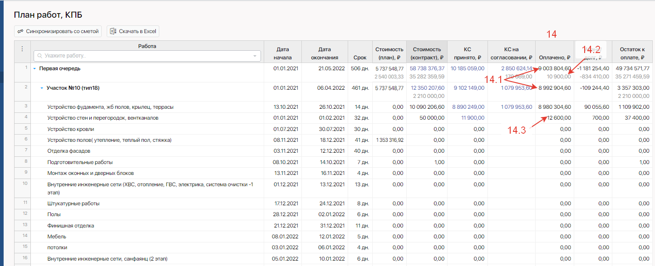Open contract cost link 58 738 376,37
This screenshot has width=655, height=266.
tap(427, 68)
